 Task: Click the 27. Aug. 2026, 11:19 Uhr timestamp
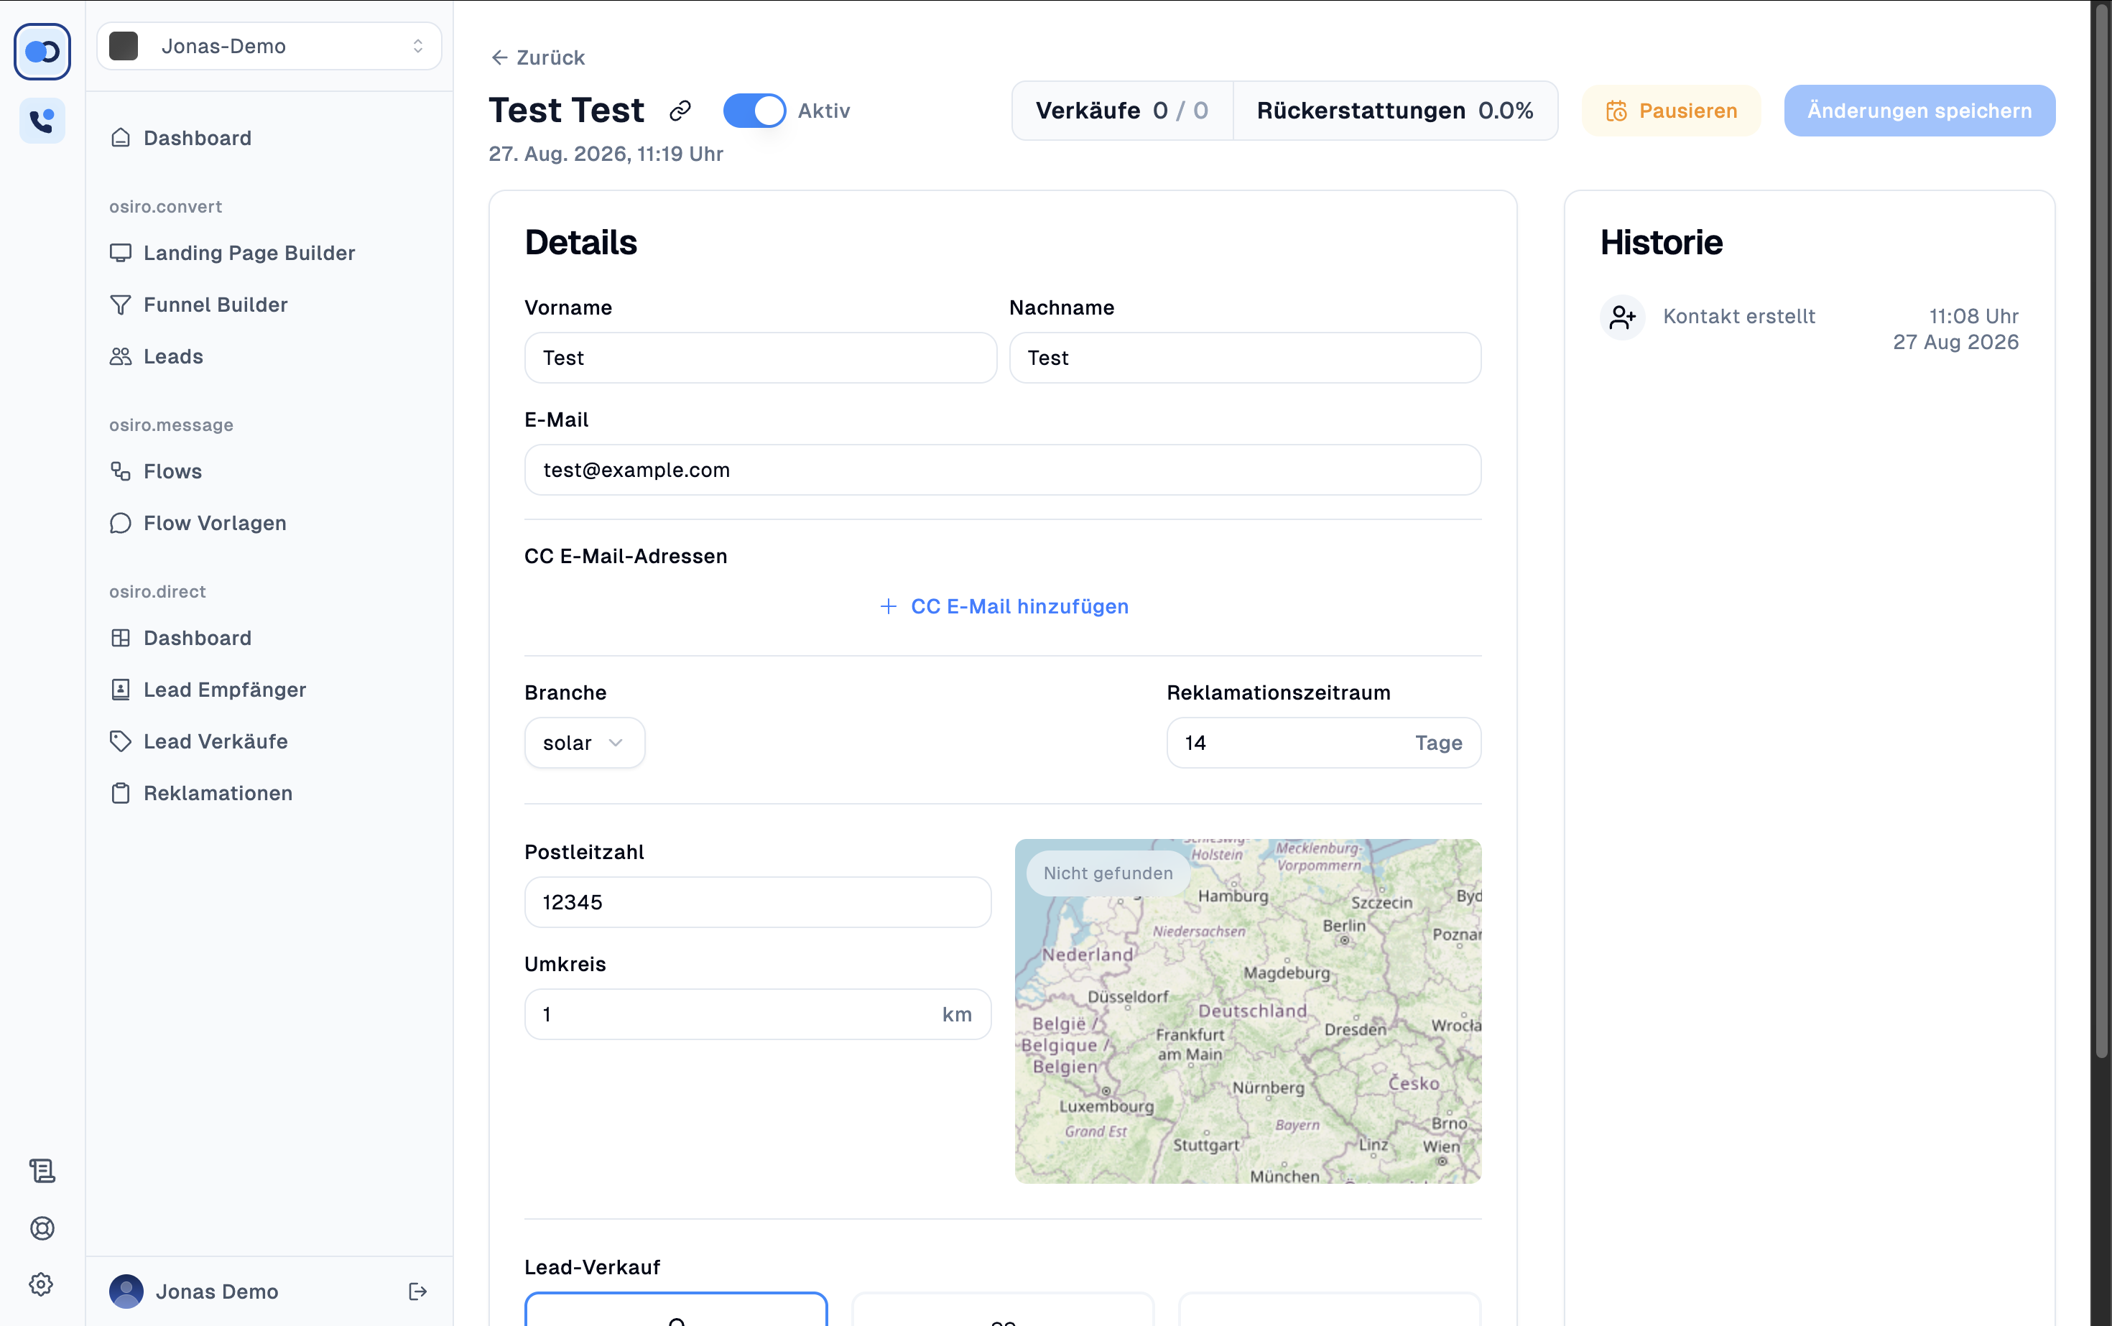pos(606,154)
